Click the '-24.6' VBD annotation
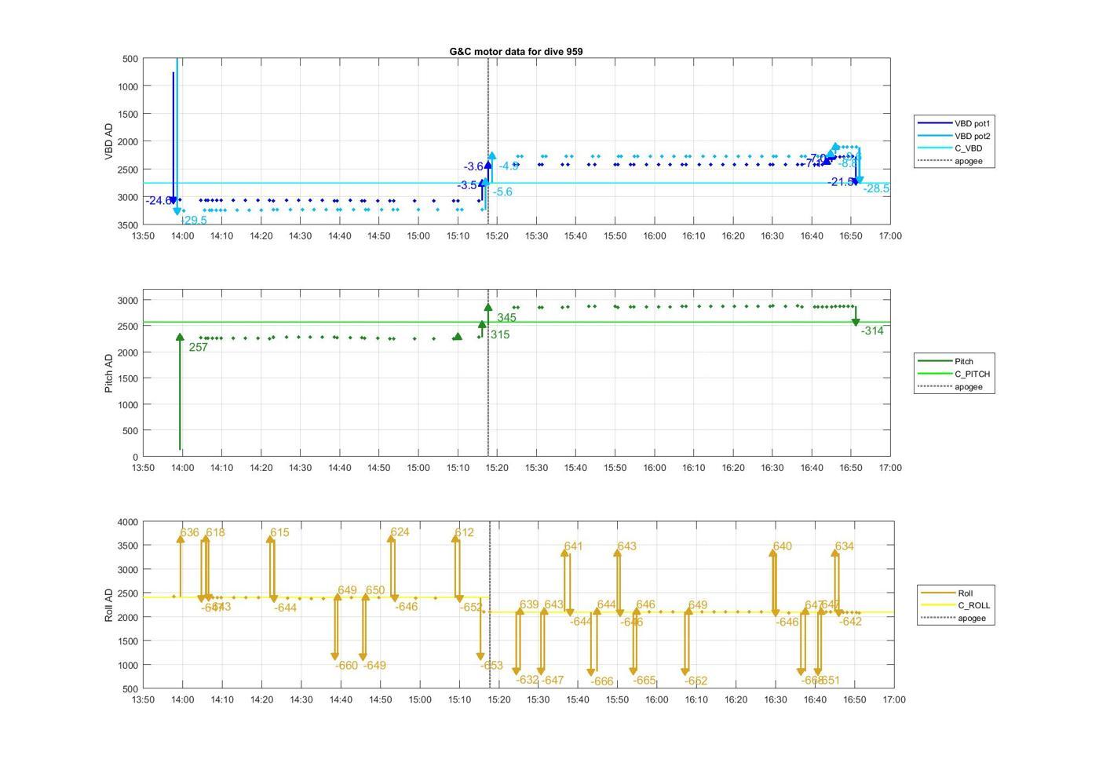The width and height of the screenshot is (1099, 774). tap(158, 201)
